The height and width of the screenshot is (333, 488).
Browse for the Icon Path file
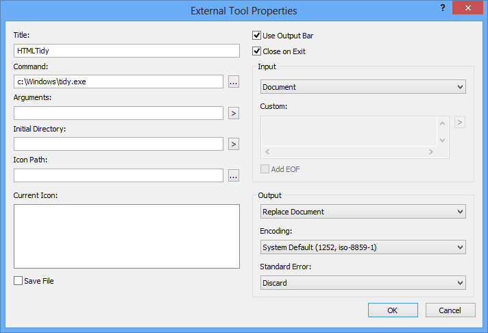[234, 175]
